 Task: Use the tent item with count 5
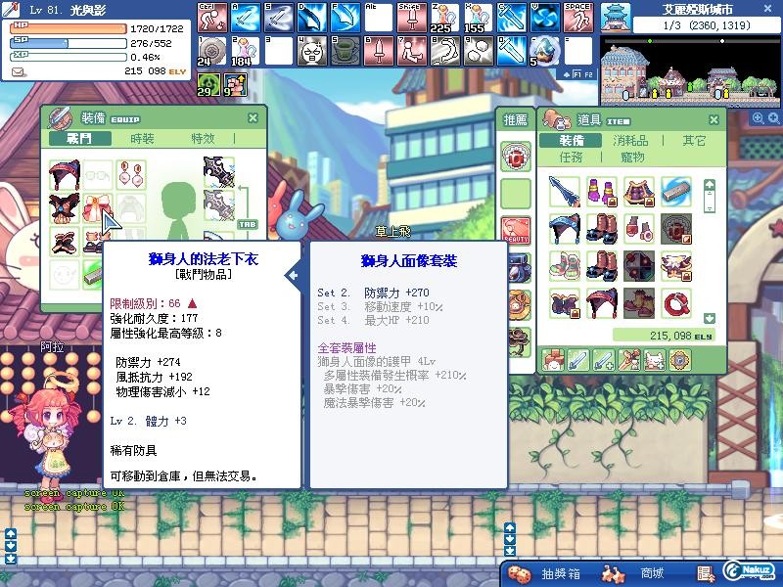pos(545,51)
